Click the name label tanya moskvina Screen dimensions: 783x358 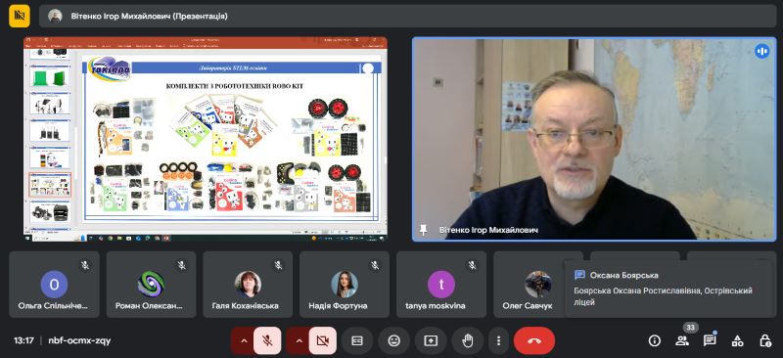[x=435, y=305]
